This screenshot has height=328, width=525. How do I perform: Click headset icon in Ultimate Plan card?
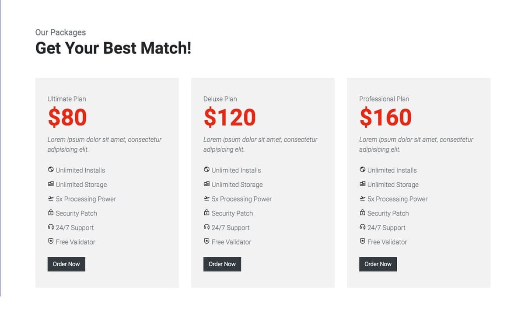[51, 227]
